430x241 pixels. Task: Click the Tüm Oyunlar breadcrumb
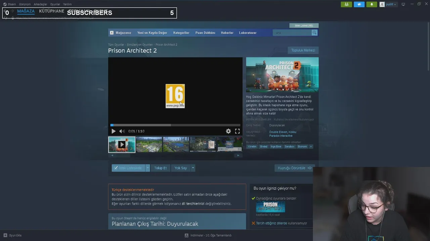tap(116, 45)
